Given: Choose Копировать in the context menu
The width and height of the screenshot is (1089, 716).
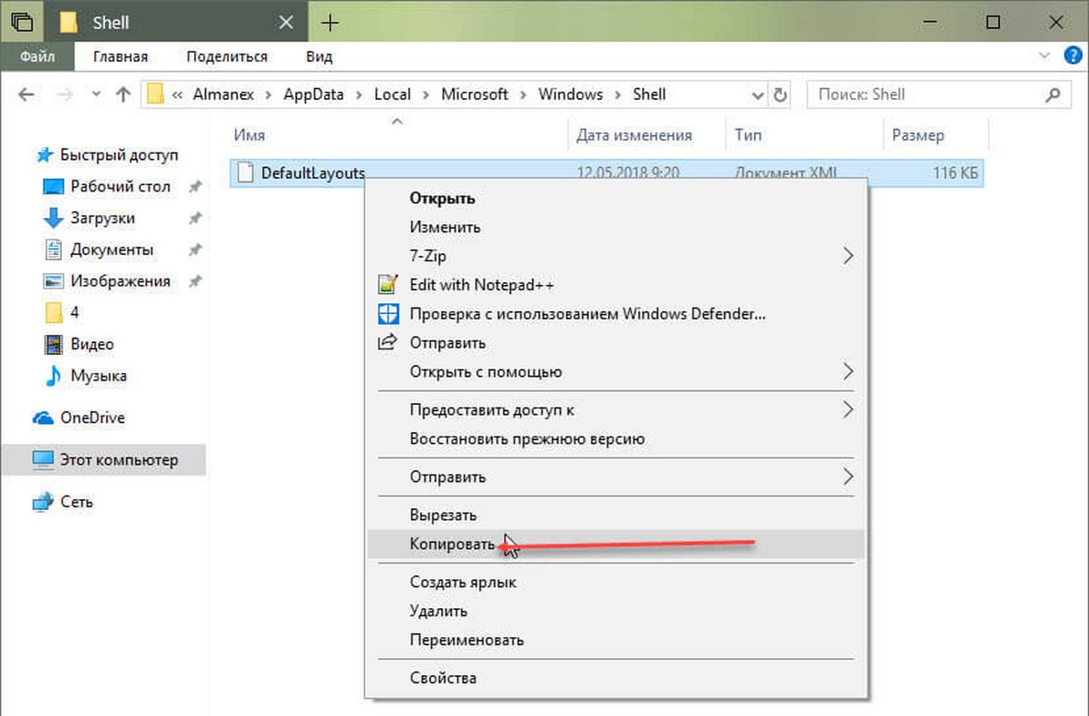Looking at the screenshot, I should pos(616,544).
